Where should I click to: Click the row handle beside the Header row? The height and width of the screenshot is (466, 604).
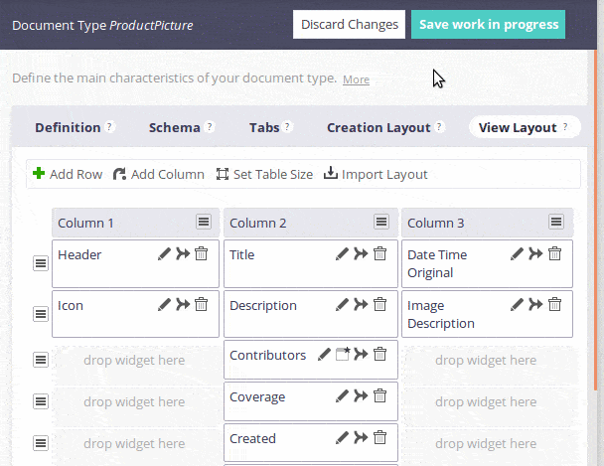click(41, 263)
